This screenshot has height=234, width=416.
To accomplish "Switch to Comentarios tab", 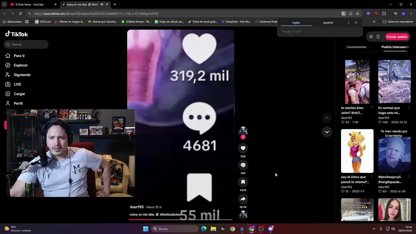I will [x=356, y=47].
